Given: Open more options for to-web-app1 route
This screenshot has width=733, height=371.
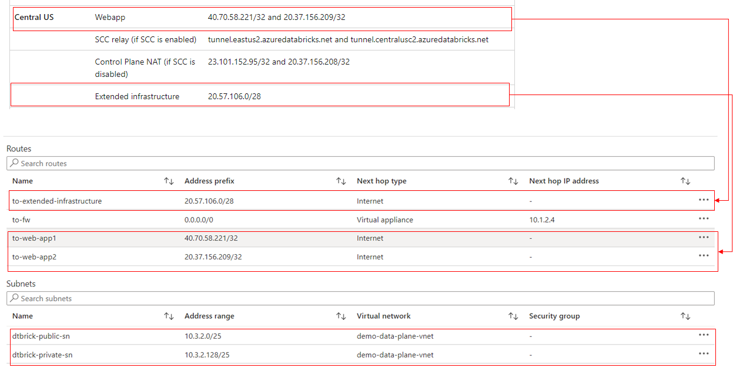Looking at the screenshot, I should point(704,238).
